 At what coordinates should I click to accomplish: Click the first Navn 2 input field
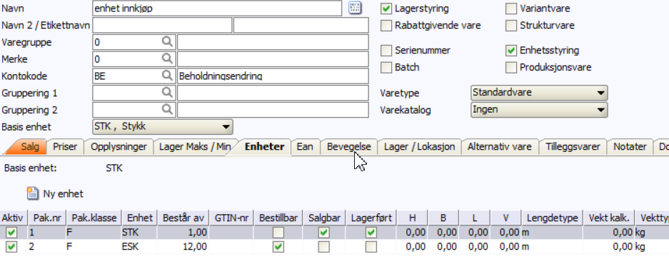point(162,25)
